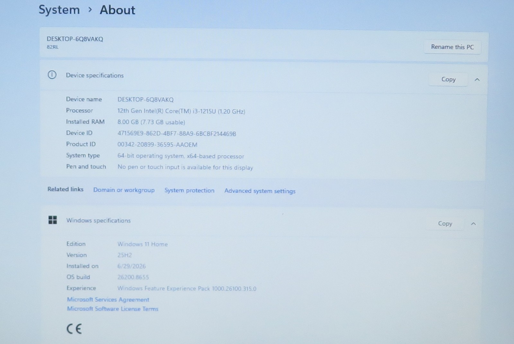Collapse the Device specifications section
Viewport: 514px width, 344px height.
click(477, 80)
